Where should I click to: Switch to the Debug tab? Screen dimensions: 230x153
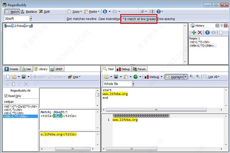[123, 69]
